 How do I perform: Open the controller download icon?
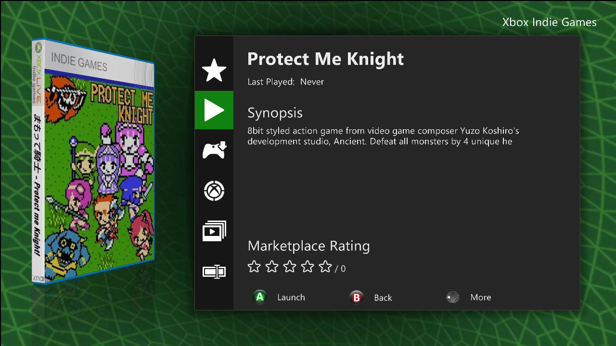(214, 150)
